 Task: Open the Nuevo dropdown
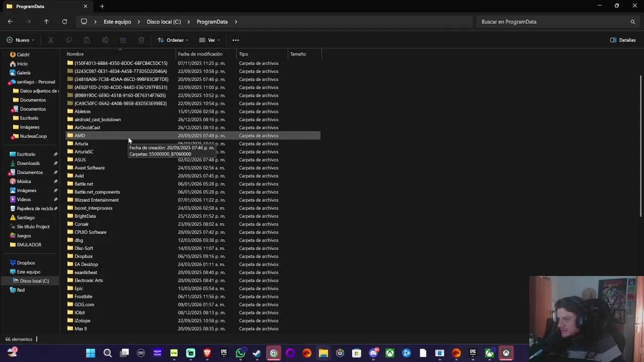[21, 40]
